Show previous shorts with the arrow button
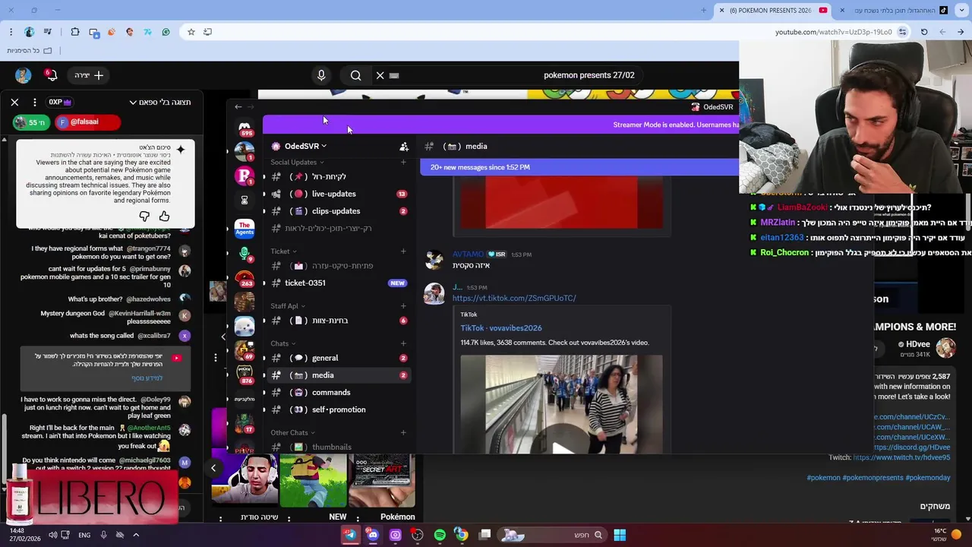The image size is (972, 547). coord(213,468)
